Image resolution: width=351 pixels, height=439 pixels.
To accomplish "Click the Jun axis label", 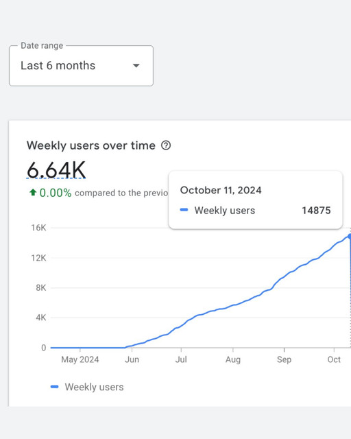I will 132,359.
